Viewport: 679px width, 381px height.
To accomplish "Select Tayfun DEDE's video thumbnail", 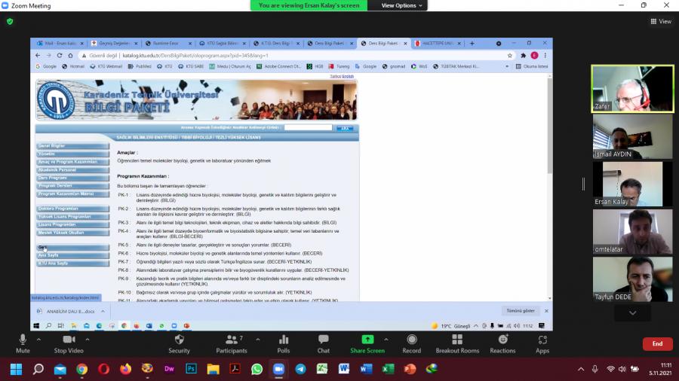I will pyautogui.click(x=632, y=279).
